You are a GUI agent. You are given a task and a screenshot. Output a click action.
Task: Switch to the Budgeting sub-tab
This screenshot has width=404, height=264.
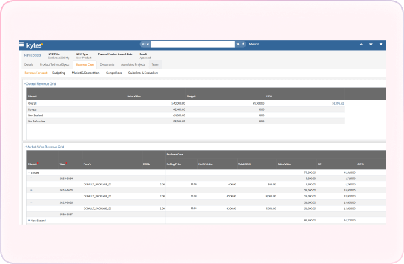coord(59,73)
